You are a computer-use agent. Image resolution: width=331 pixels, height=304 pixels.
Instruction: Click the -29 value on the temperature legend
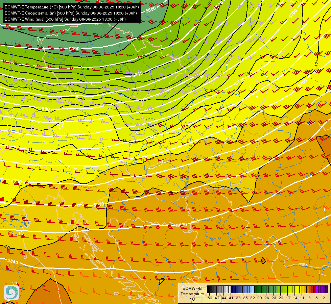tap(259, 298)
